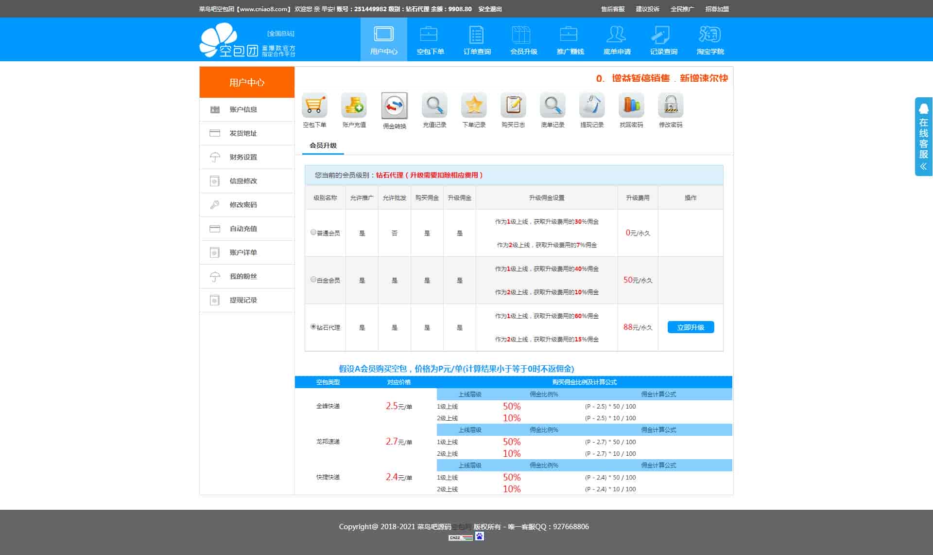Open 充值记录 magnifier icon
The width and height of the screenshot is (933, 555).
[x=434, y=106]
